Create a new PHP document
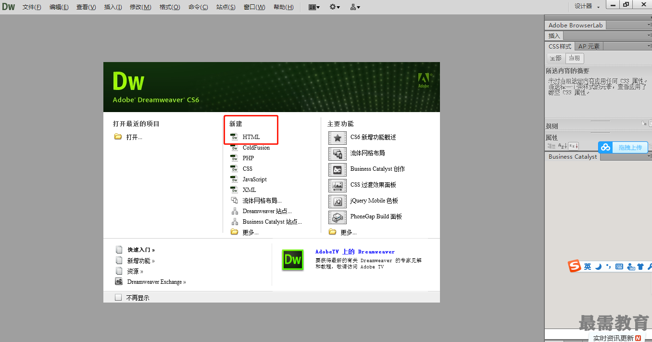This screenshot has width=652, height=342. click(x=242, y=158)
